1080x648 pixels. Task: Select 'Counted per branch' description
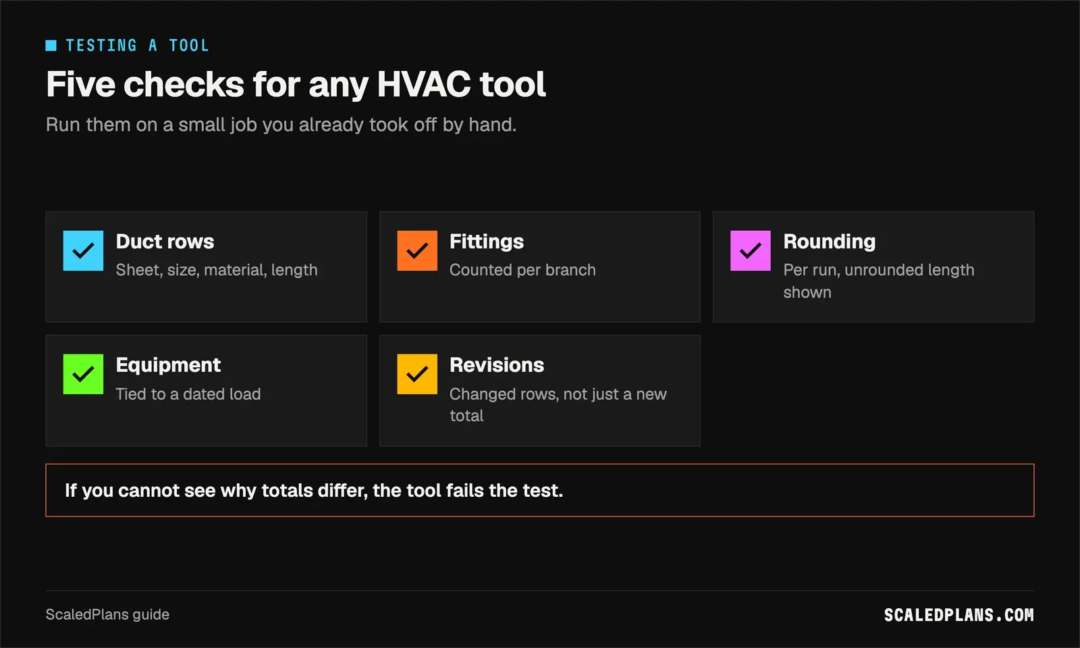(522, 270)
